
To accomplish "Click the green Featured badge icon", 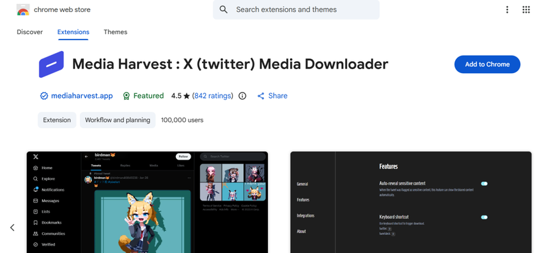I will click(126, 96).
